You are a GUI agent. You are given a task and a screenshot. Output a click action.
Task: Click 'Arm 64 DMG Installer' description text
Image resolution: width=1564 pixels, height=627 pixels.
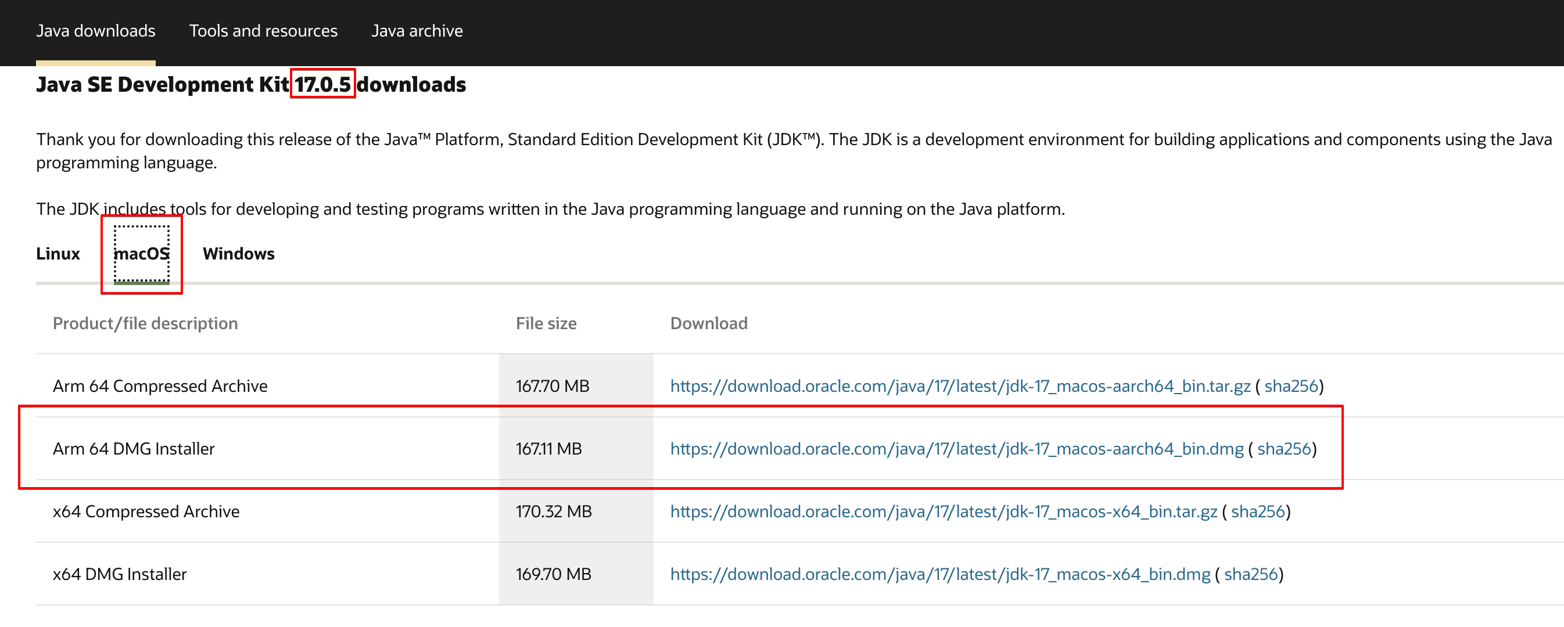pos(134,449)
